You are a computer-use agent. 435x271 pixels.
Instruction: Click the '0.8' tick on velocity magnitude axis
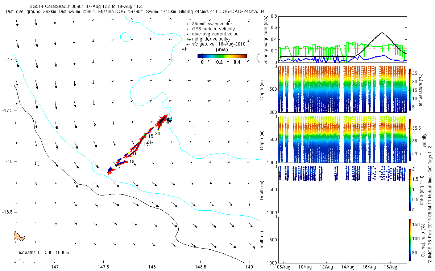click(x=274, y=16)
